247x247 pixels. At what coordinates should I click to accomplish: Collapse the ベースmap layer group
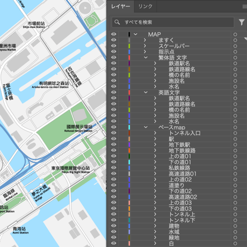click(146, 127)
